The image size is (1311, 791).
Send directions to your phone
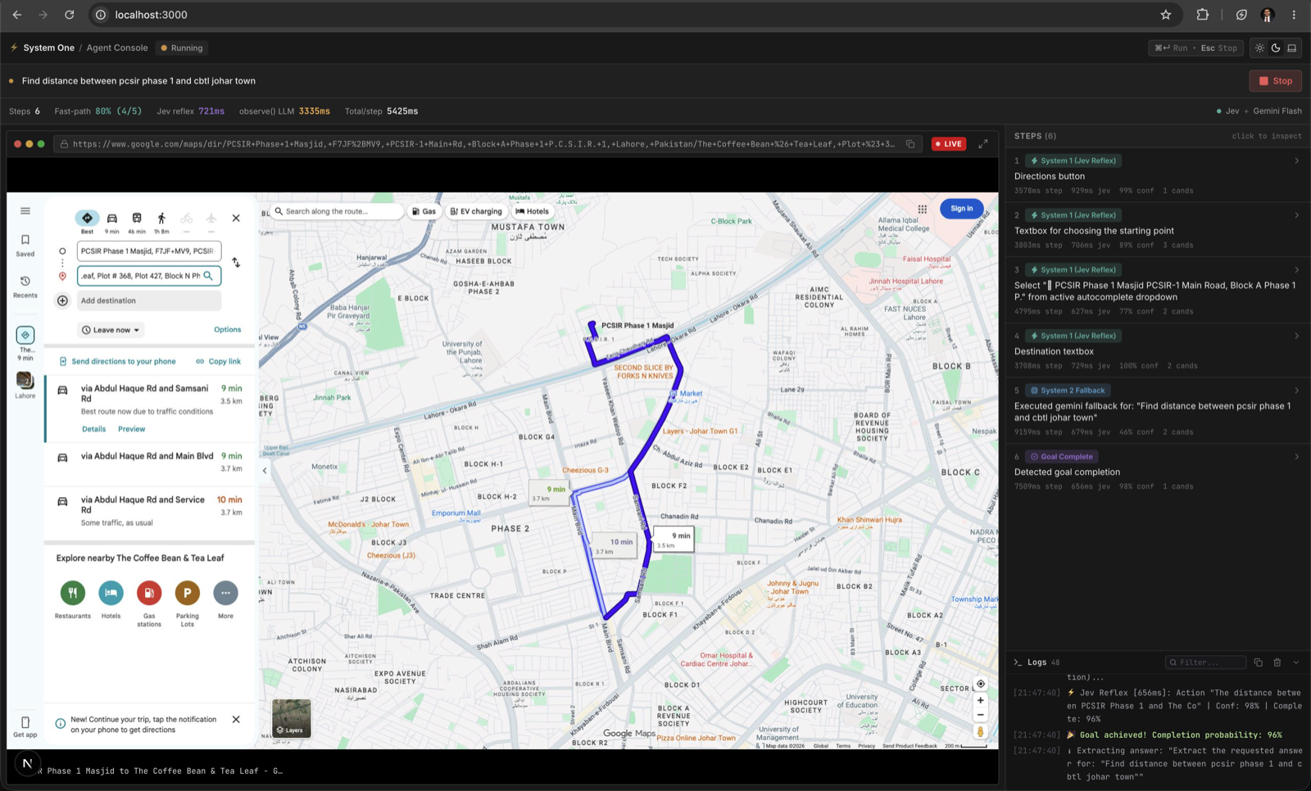(117, 361)
